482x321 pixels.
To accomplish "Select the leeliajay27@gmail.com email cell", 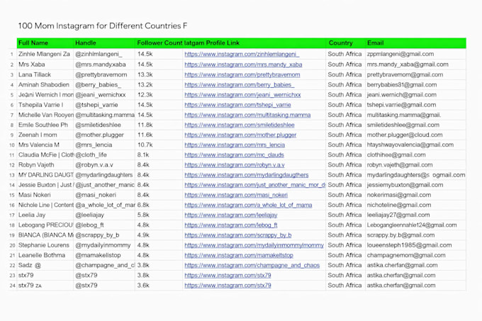I will [415, 215].
